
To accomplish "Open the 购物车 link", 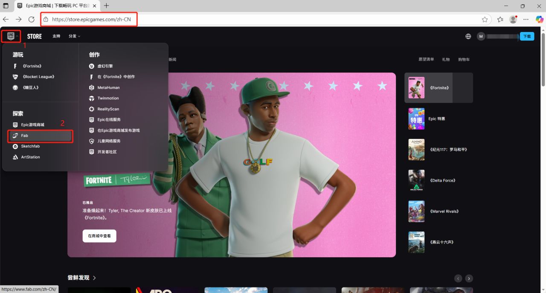I will coord(464,59).
